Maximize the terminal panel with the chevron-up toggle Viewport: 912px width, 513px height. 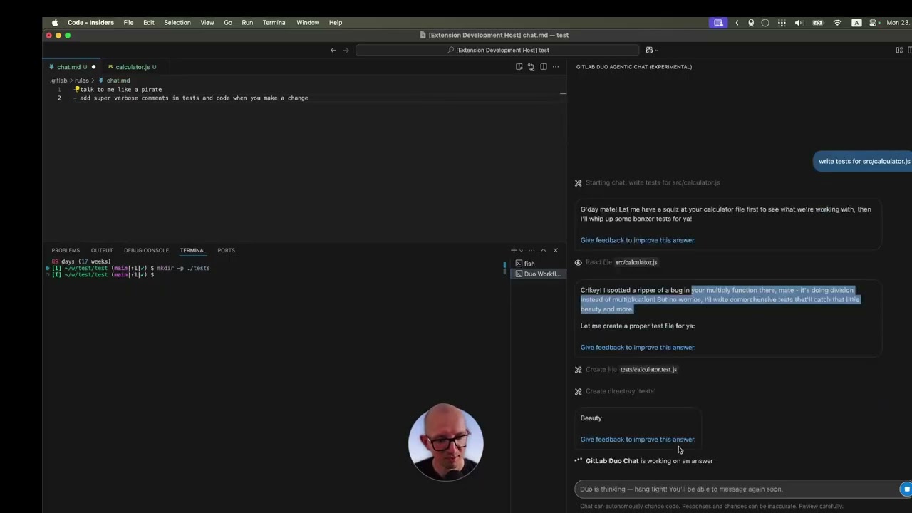point(543,250)
